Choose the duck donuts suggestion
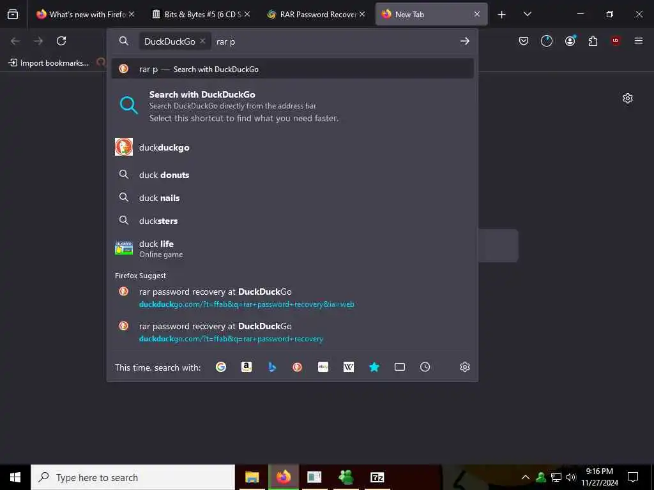The height and width of the screenshot is (490, 654). coord(293,175)
